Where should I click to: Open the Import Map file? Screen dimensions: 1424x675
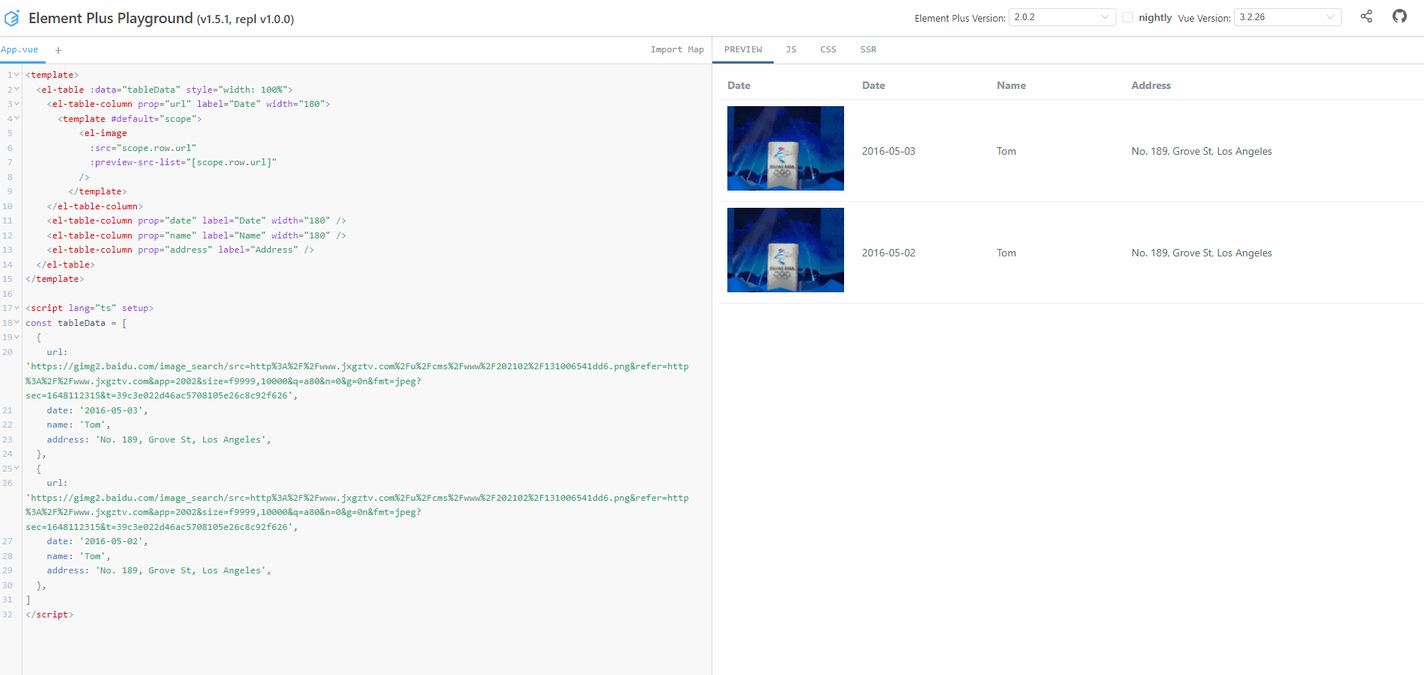pyautogui.click(x=677, y=50)
